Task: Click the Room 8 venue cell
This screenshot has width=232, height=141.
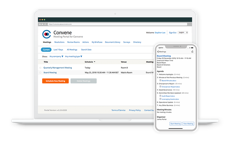Action: pos(124,68)
